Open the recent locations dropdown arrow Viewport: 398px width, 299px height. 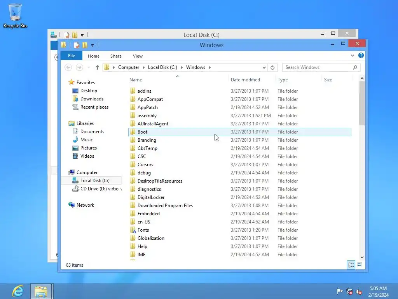[89, 67]
